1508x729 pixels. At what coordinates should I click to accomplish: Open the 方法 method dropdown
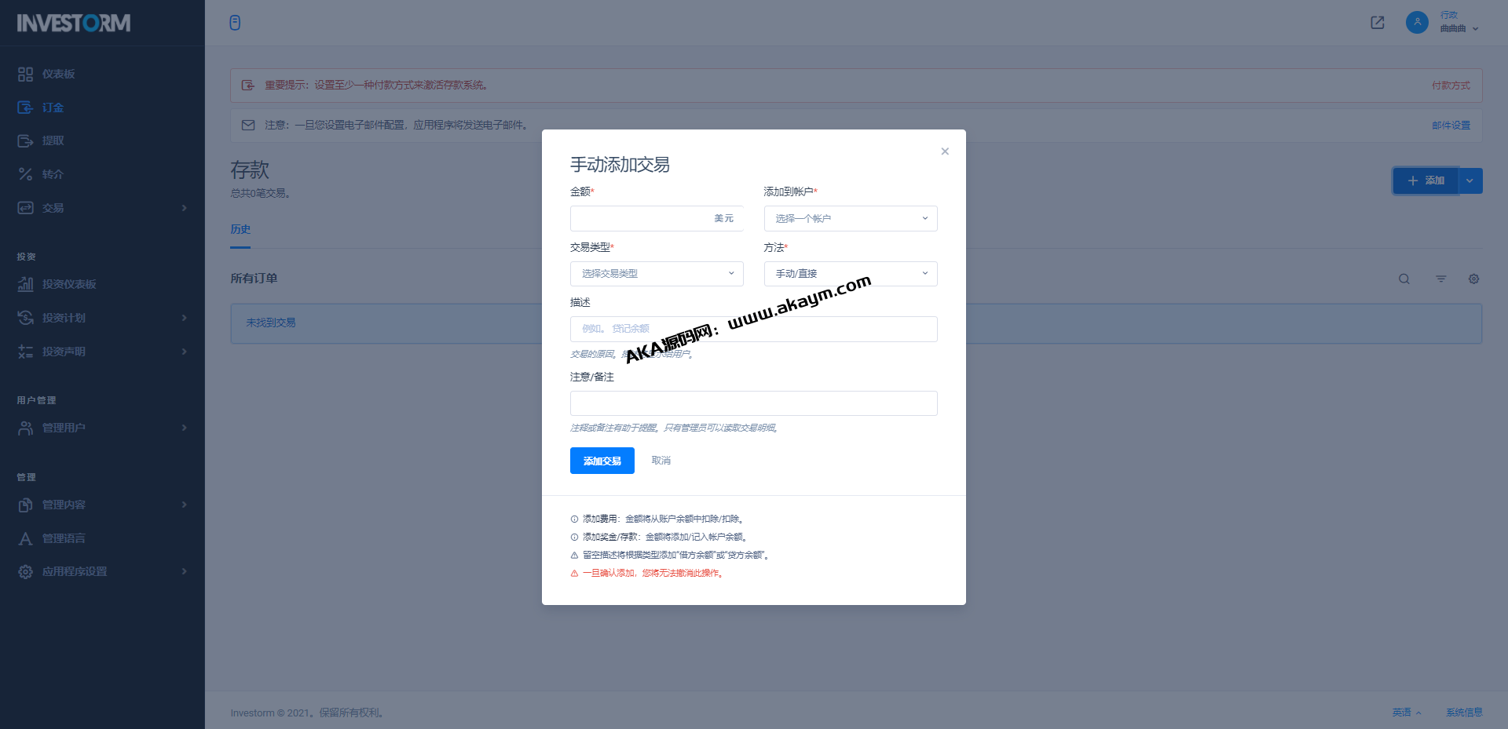850,274
